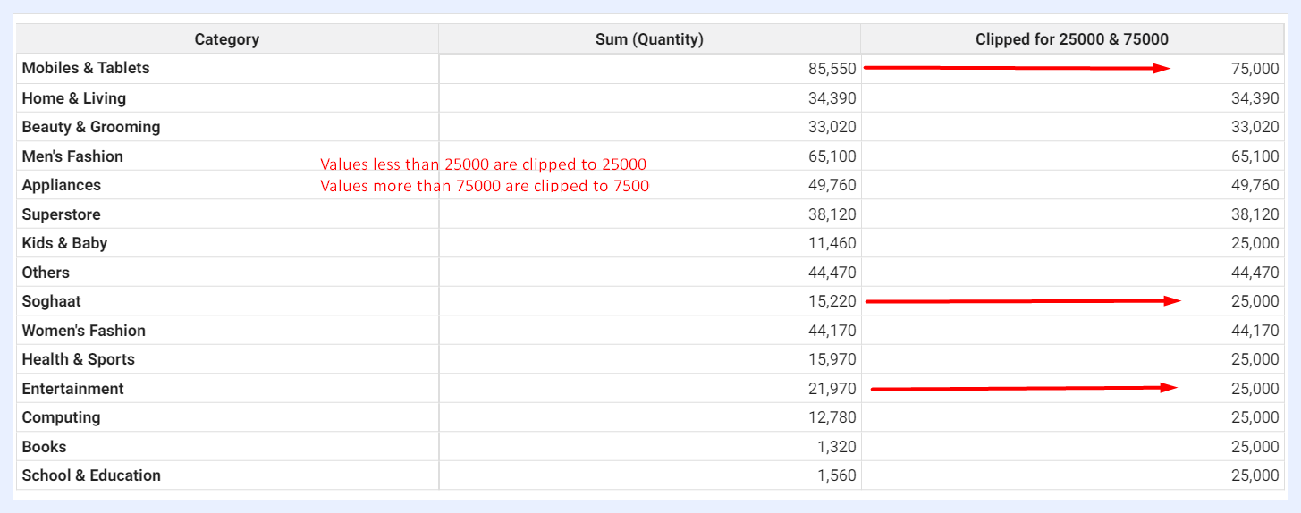
Task: Select the Soghaat row label
Action: (x=51, y=301)
